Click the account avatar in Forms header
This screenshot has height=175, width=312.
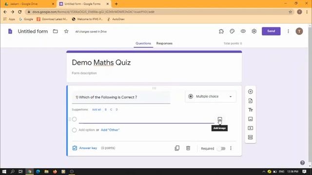point(299,31)
